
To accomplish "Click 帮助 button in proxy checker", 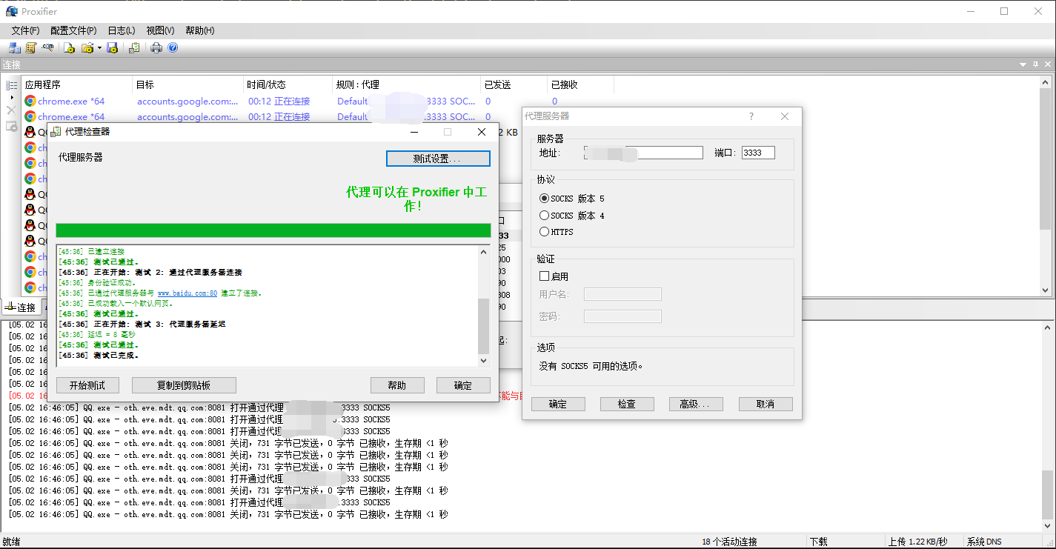I will pos(397,385).
